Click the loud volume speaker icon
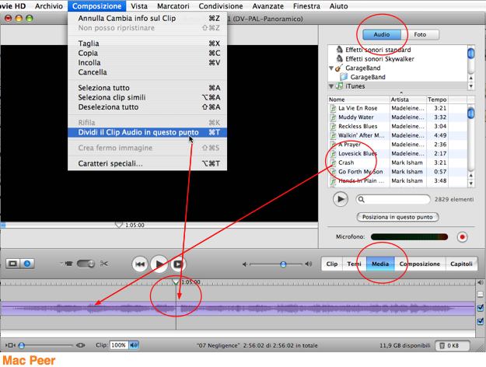The width and height of the screenshot is (486, 367). (309, 264)
